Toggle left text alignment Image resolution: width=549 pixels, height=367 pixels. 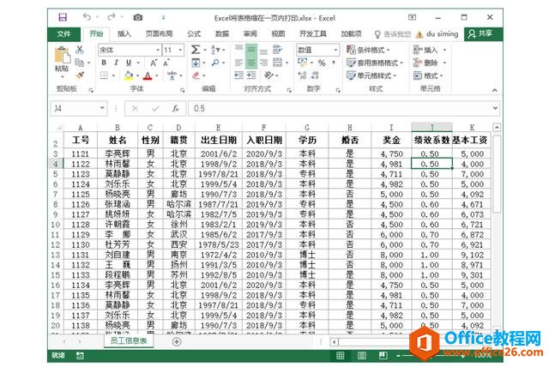coord(238,63)
